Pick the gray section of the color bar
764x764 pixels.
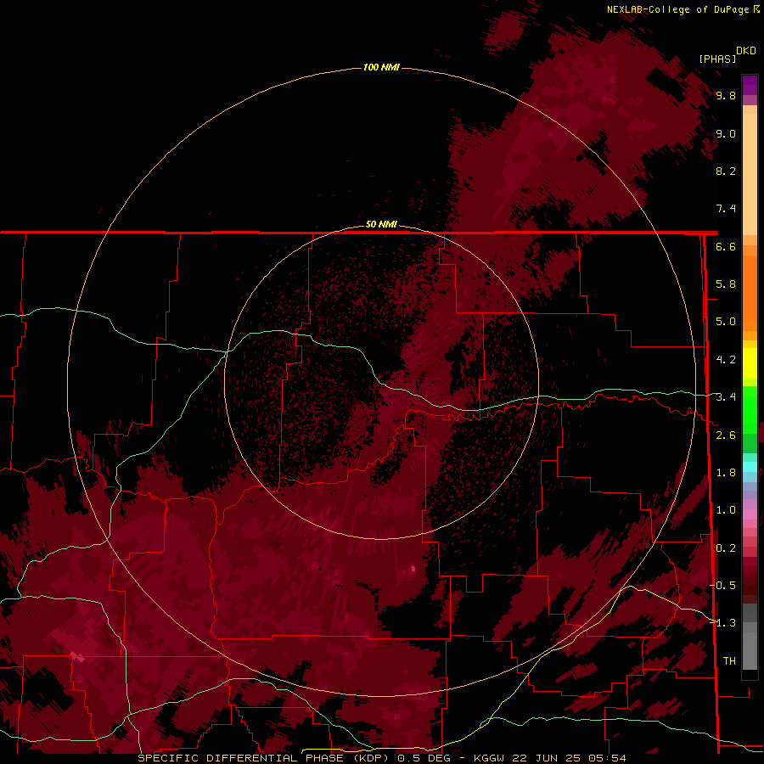tap(750, 636)
